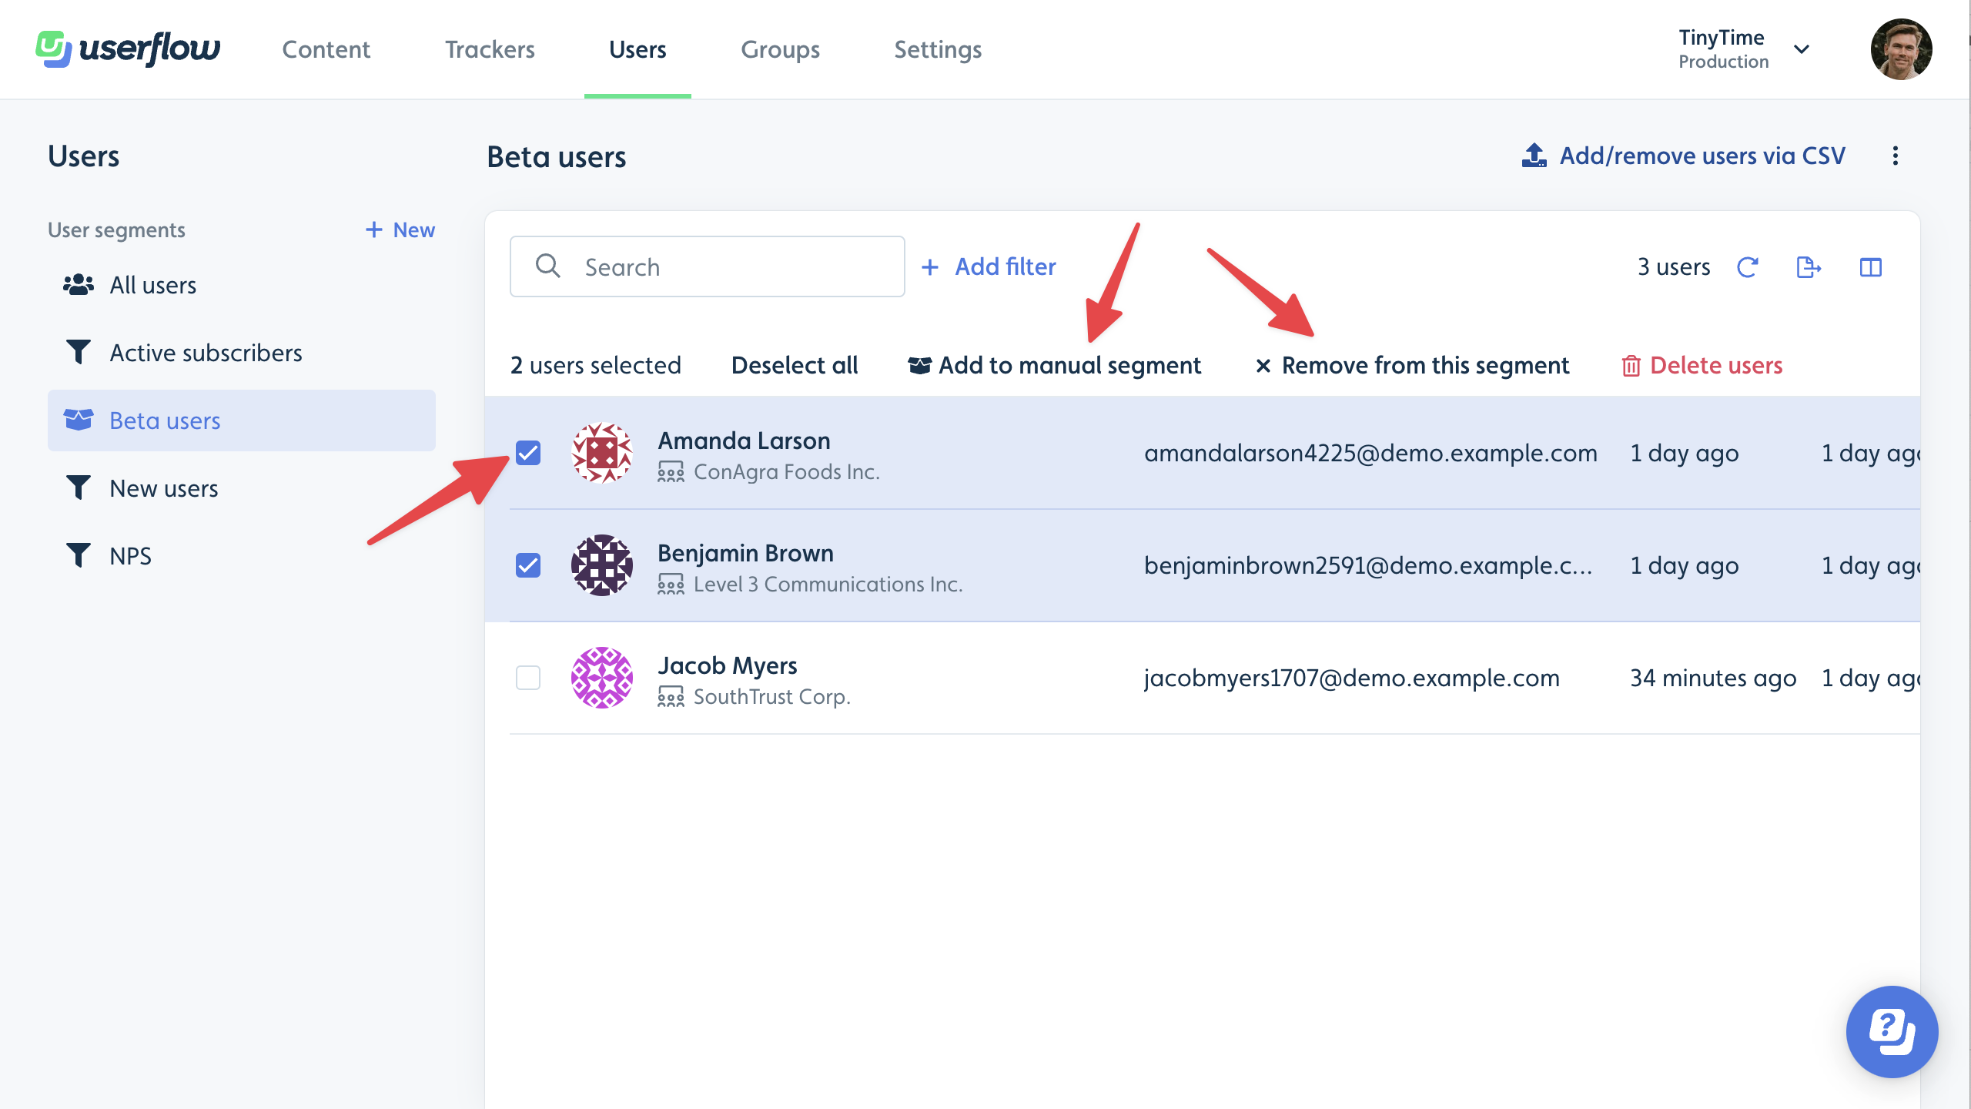This screenshot has width=1971, height=1109.
Task: Open Benjamin Brown's user name
Action: click(745, 553)
